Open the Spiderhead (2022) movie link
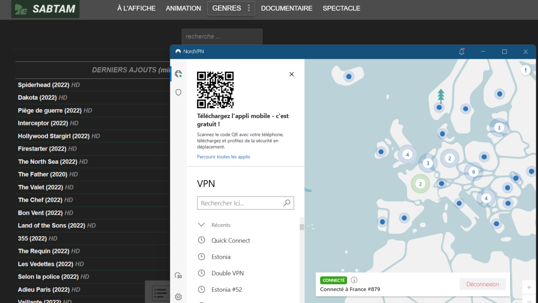This screenshot has width=538, height=303. tap(43, 85)
